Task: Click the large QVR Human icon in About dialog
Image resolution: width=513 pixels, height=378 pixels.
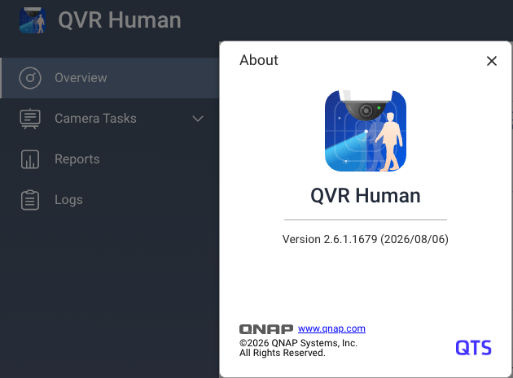Action: coord(366,131)
